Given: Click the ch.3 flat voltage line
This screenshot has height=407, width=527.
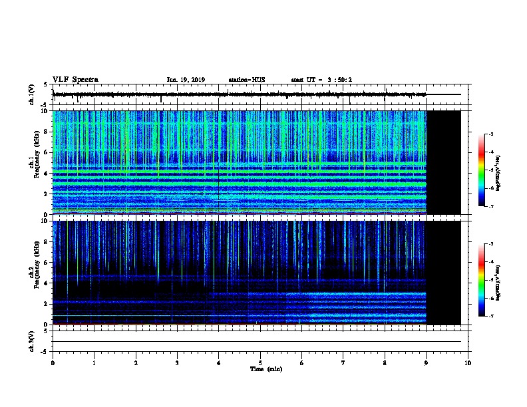Looking at the screenshot, I should tap(257, 342).
